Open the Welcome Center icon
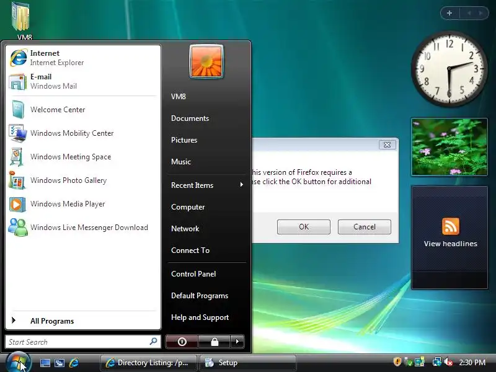 18,110
